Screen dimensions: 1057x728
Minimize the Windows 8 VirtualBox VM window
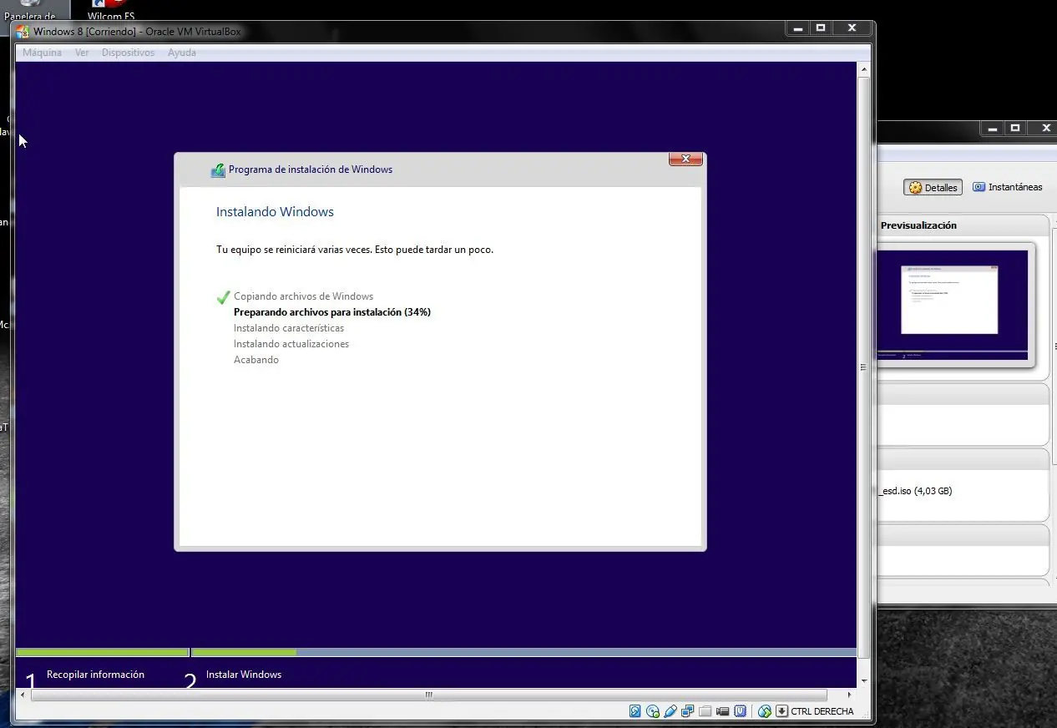[x=798, y=28]
